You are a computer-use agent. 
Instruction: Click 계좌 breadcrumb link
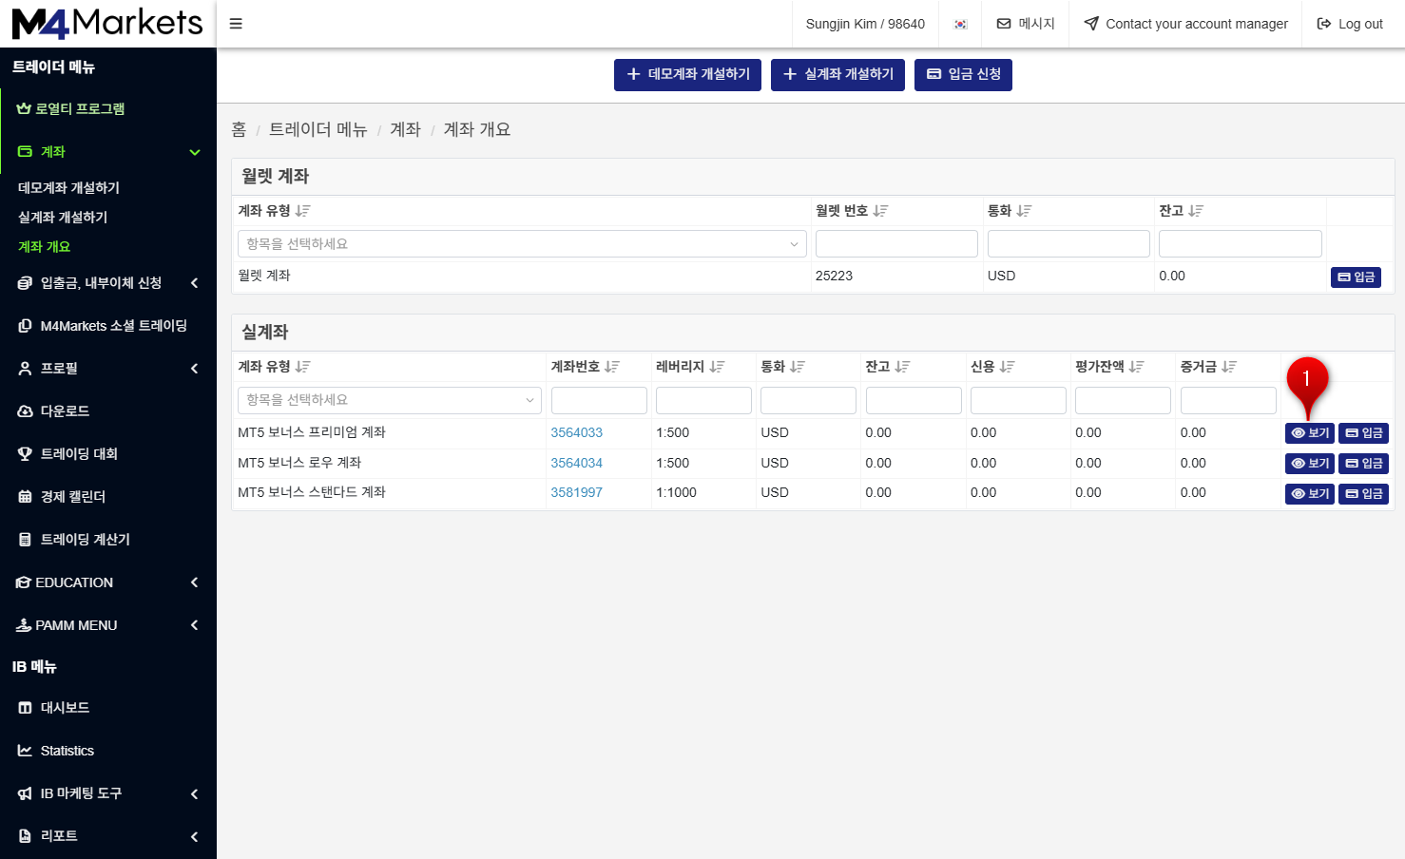405,129
